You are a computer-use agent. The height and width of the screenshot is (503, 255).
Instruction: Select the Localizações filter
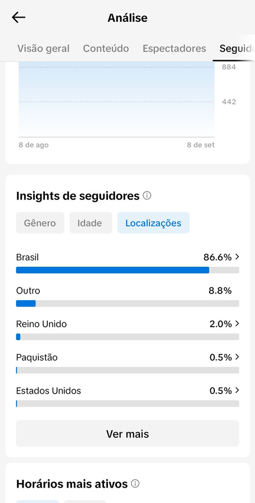(x=153, y=223)
